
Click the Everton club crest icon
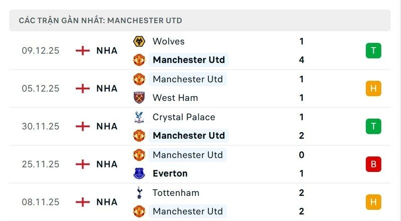139,173
